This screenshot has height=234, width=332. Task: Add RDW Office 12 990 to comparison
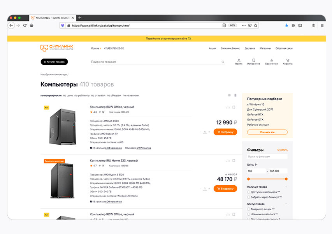click(228, 107)
